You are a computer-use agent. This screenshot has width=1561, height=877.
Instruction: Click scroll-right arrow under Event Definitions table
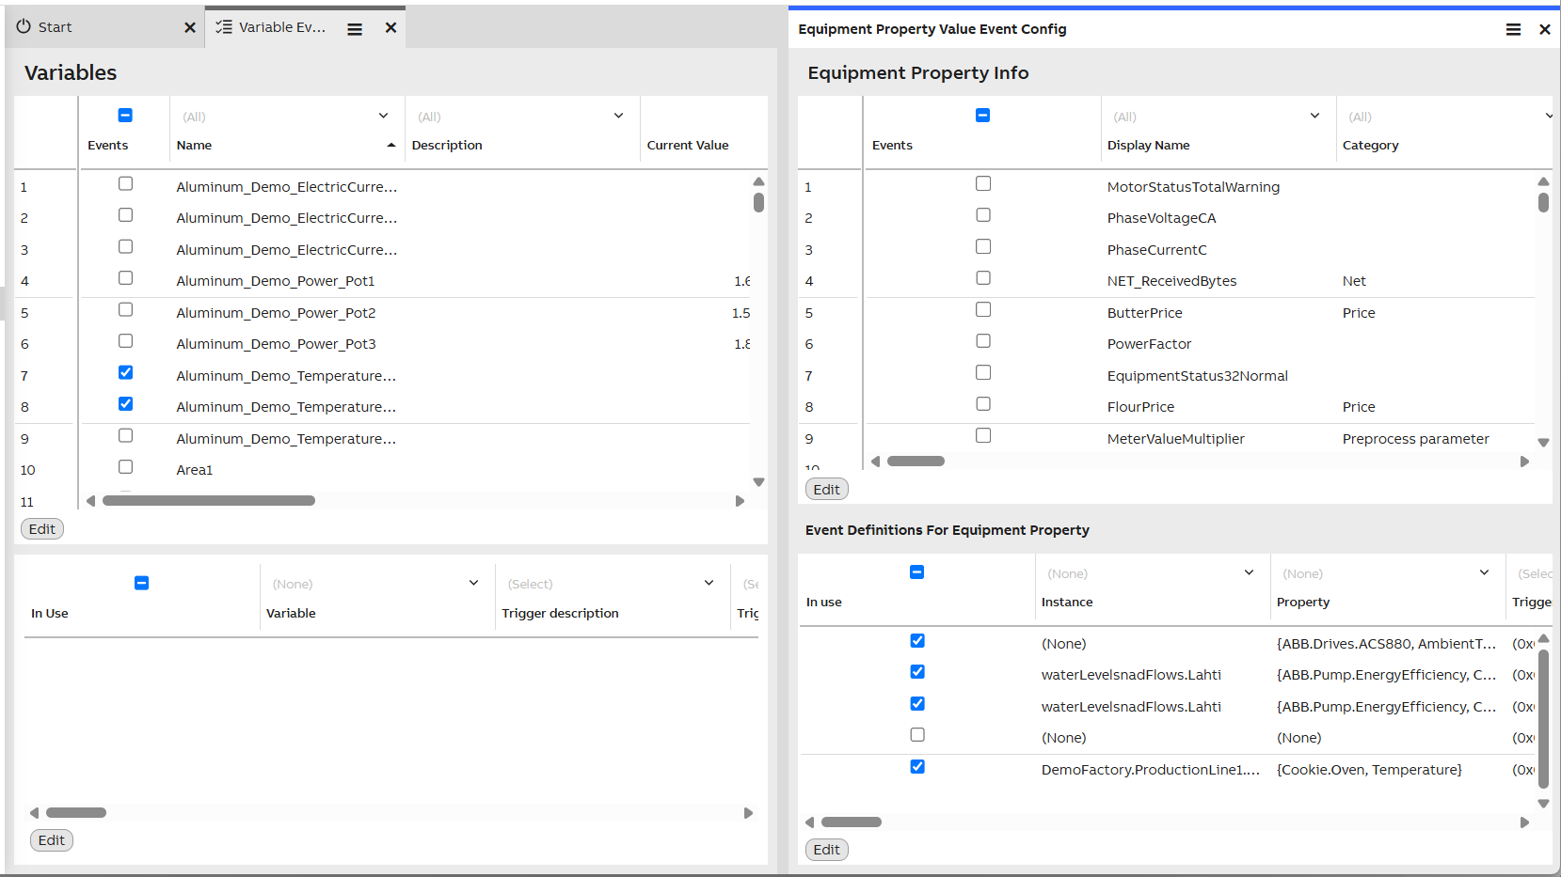1525,822
